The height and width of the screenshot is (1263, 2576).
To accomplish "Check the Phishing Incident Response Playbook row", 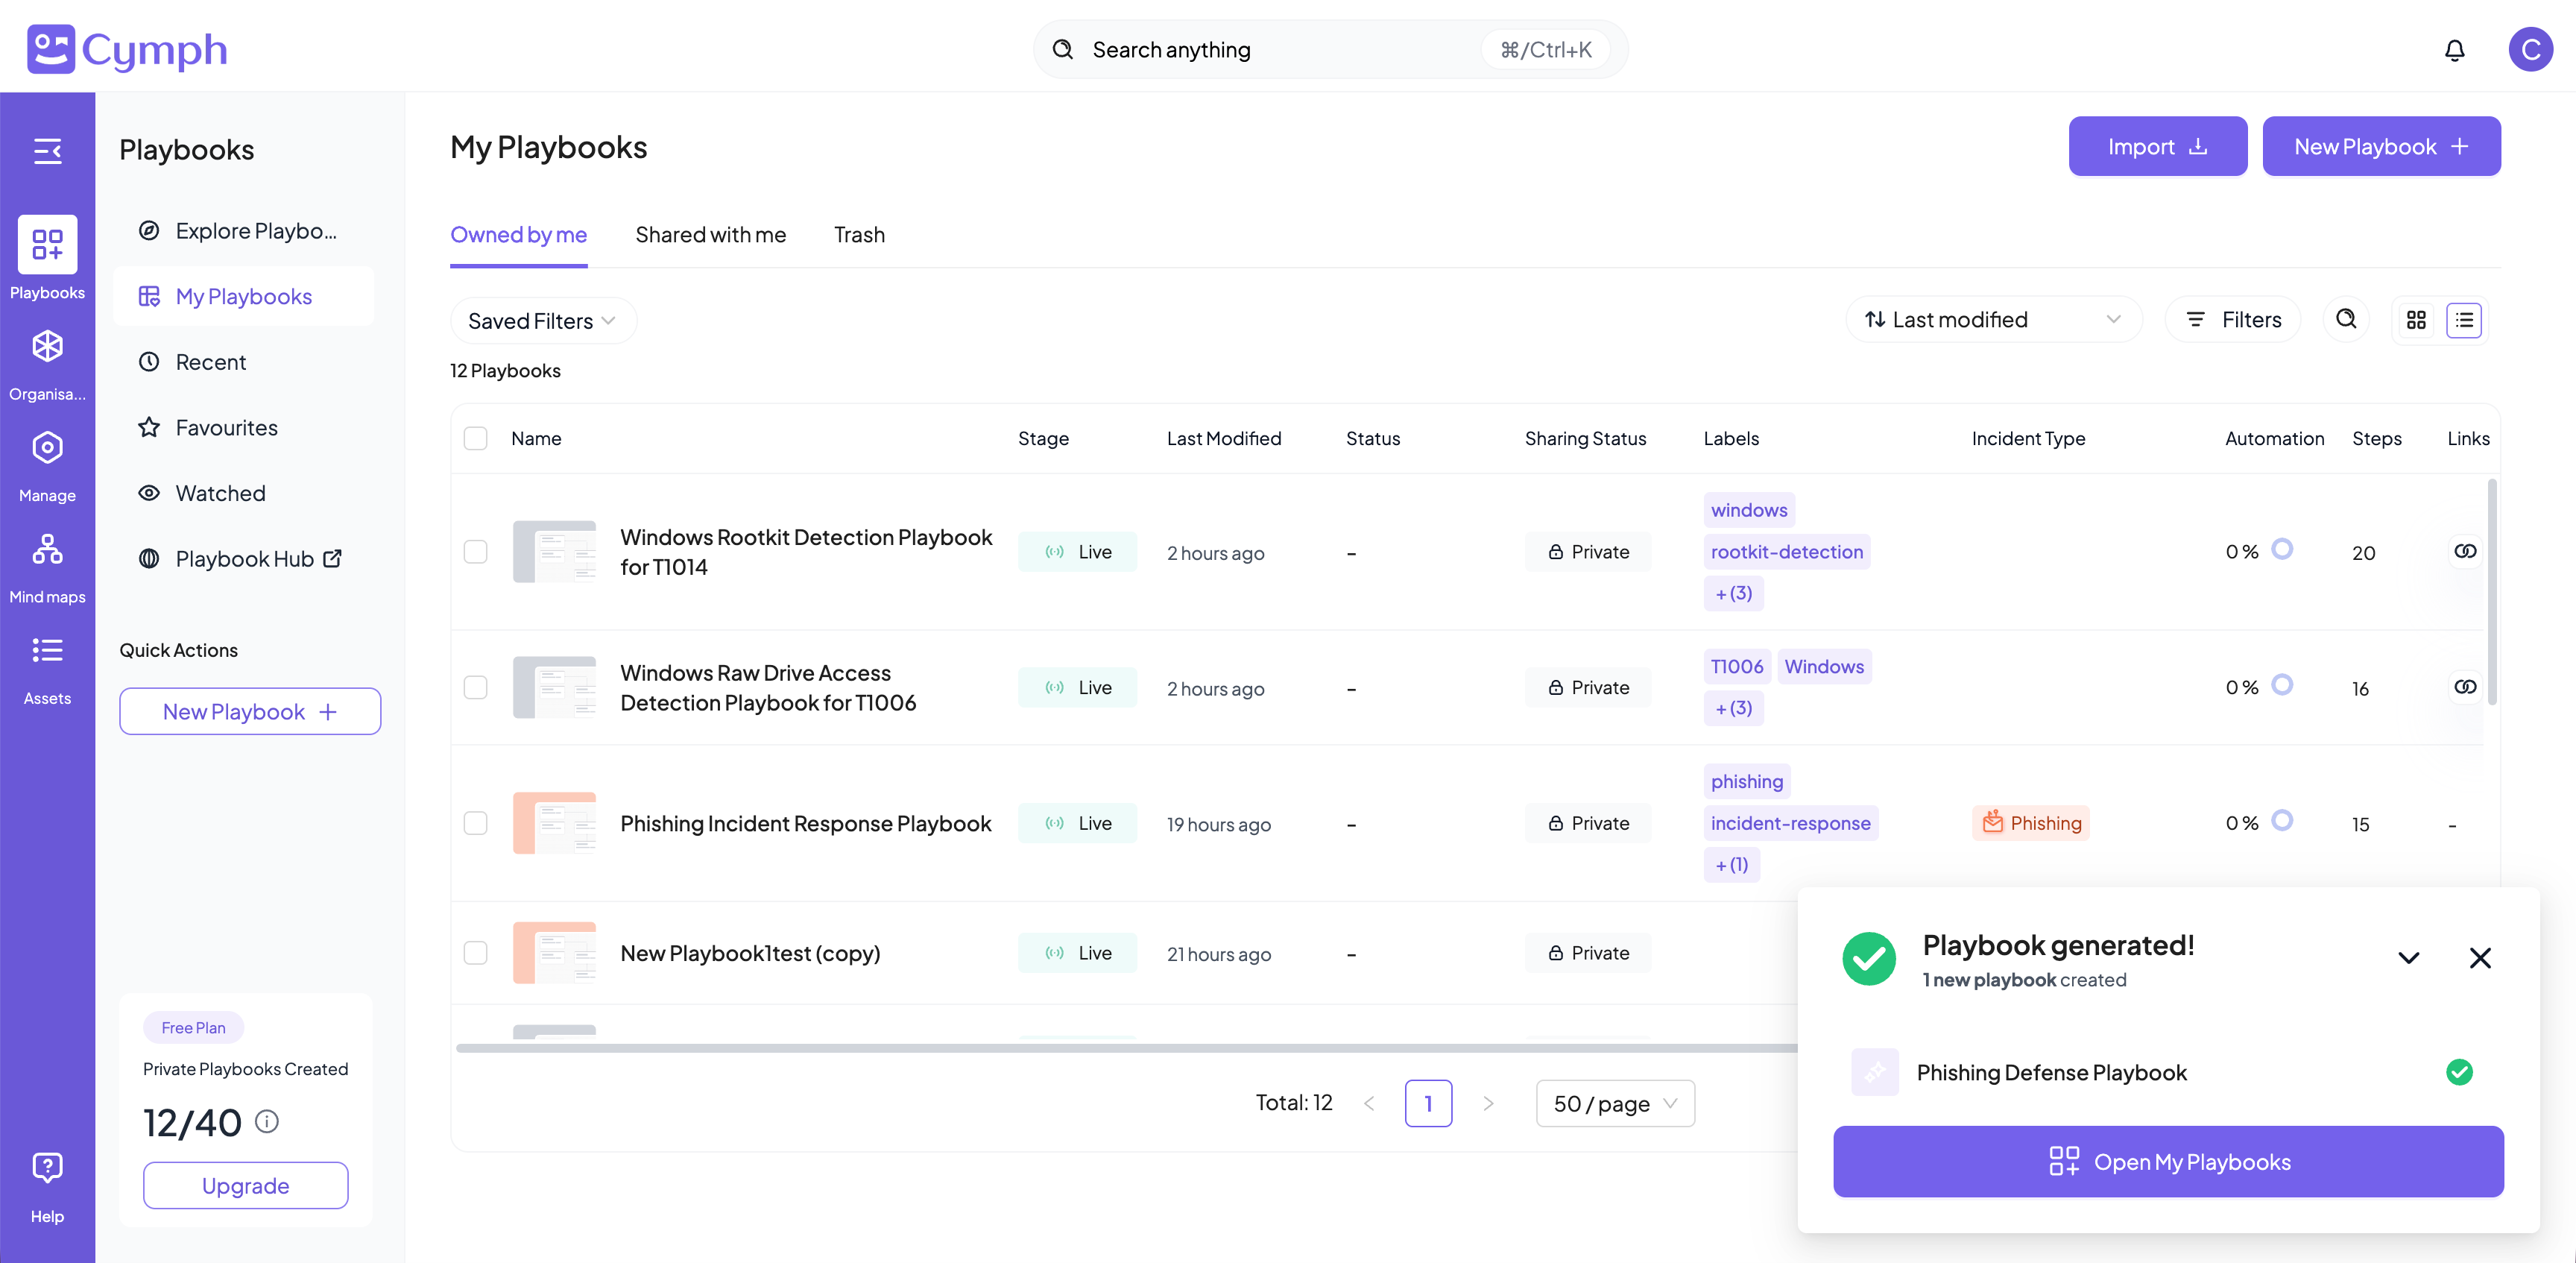I will [476, 823].
